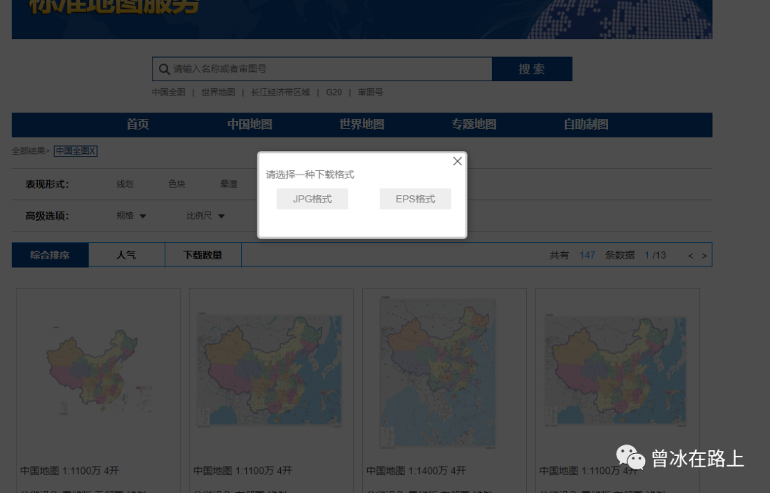Switch to the 人气 sort tab
The image size is (770, 493).
[x=126, y=254]
